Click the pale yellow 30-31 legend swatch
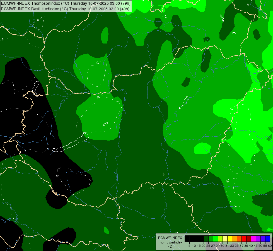The width and height of the screenshot is (273, 251). point(225,238)
